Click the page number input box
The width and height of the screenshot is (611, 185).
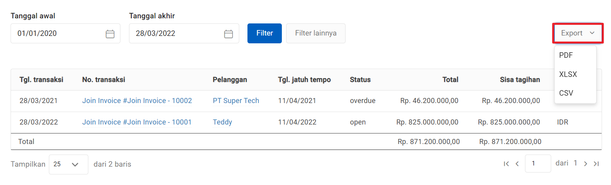coord(538,164)
